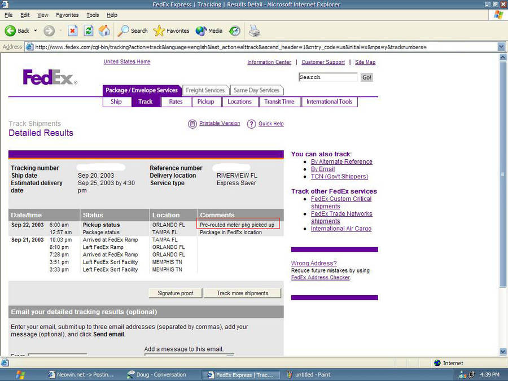508x381 pixels.
Task: Switch to the Freight Services tab
Action: (x=205, y=90)
